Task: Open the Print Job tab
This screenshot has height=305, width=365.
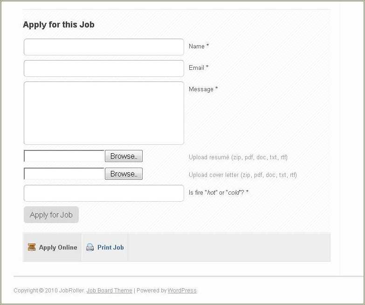Action: click(x=110, y=247)
